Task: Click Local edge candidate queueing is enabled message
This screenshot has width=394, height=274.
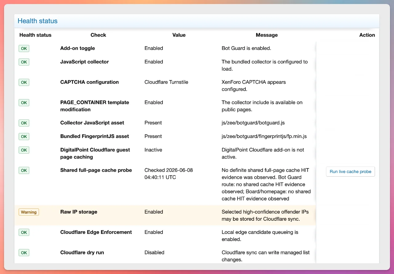Action: [x=260, y=236]
